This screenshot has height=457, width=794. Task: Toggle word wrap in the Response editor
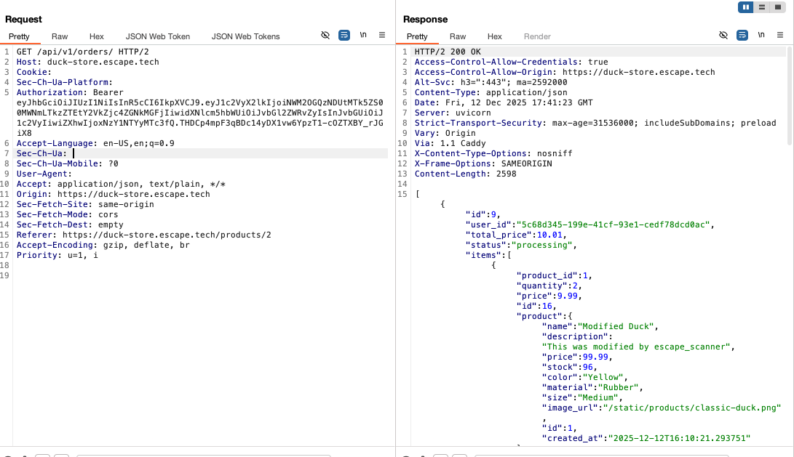[742, 34]
